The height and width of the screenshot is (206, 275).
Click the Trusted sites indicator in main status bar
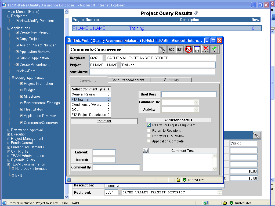(240, 203)
